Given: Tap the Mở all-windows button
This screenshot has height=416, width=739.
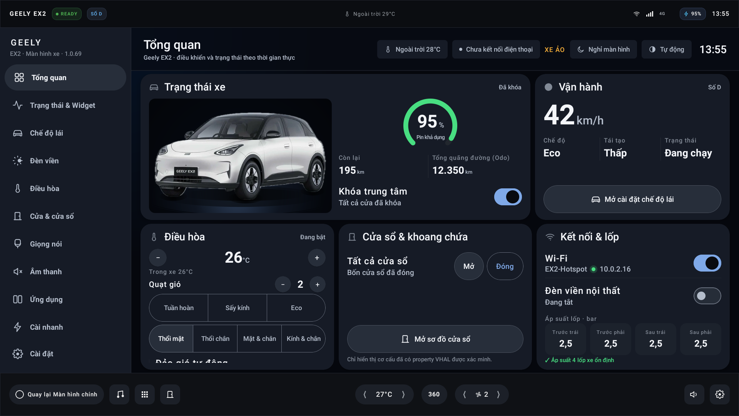Looking at the screenshot, I should tap(469, 266).
